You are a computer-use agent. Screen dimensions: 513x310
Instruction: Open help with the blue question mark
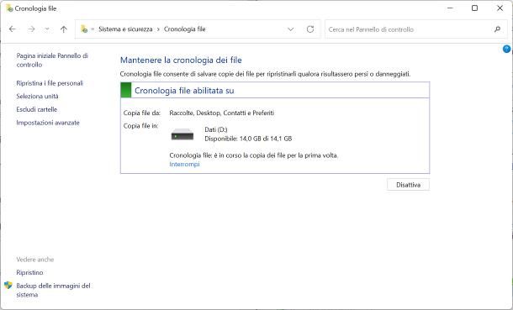click(506, 49)
